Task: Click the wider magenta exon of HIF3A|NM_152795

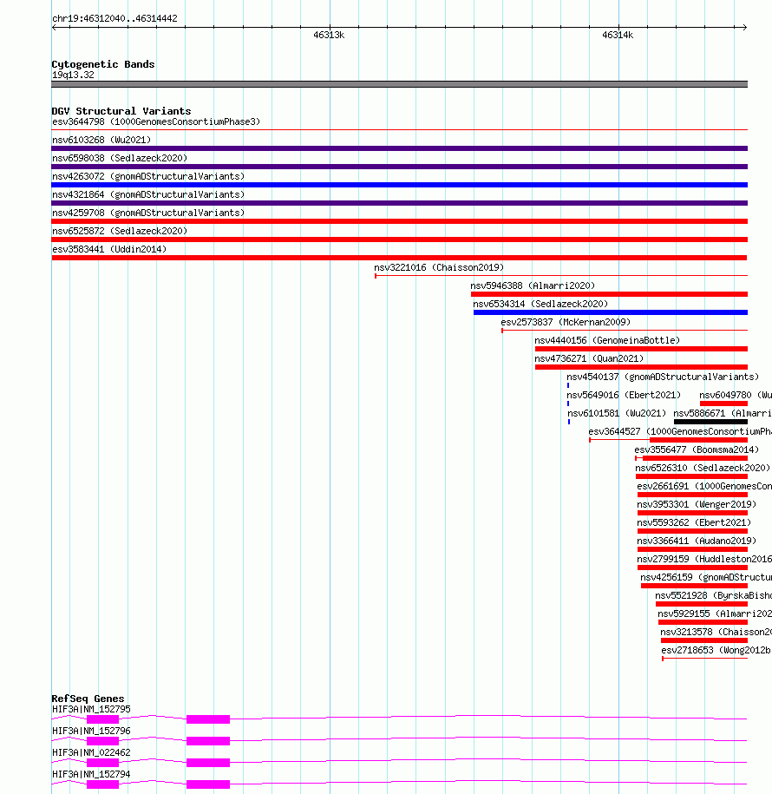Action: [x=208, y=719]
